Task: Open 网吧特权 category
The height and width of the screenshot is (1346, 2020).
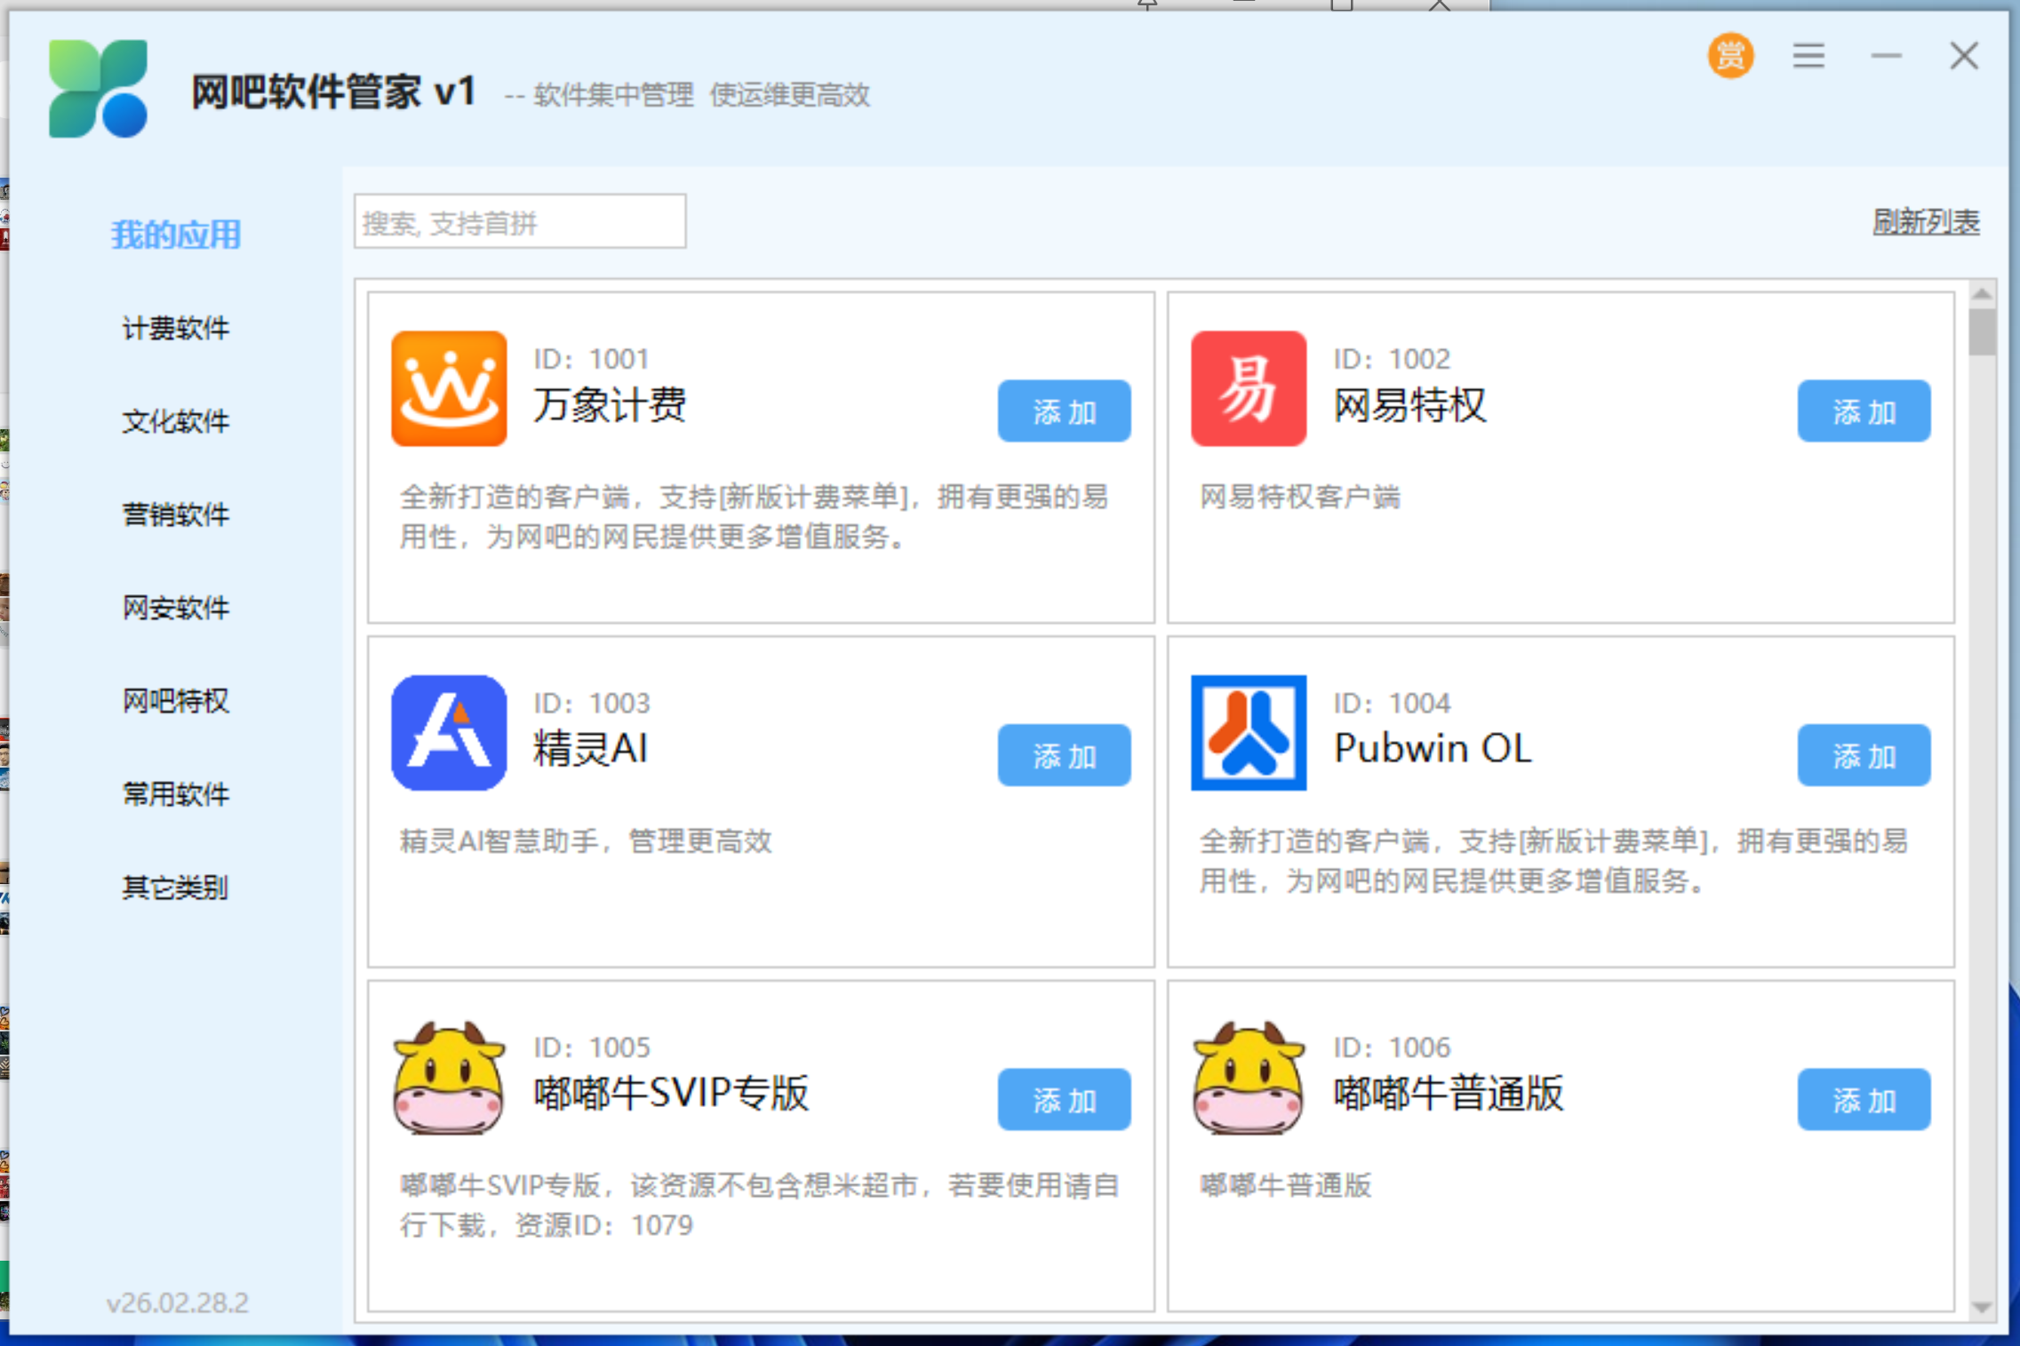Action: (176, 701)
